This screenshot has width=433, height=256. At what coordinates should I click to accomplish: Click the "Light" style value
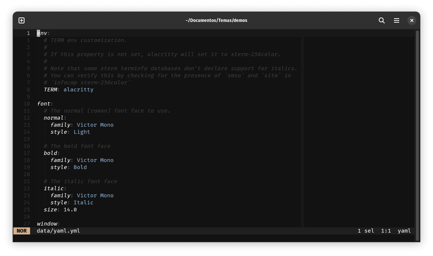point(82,132)
